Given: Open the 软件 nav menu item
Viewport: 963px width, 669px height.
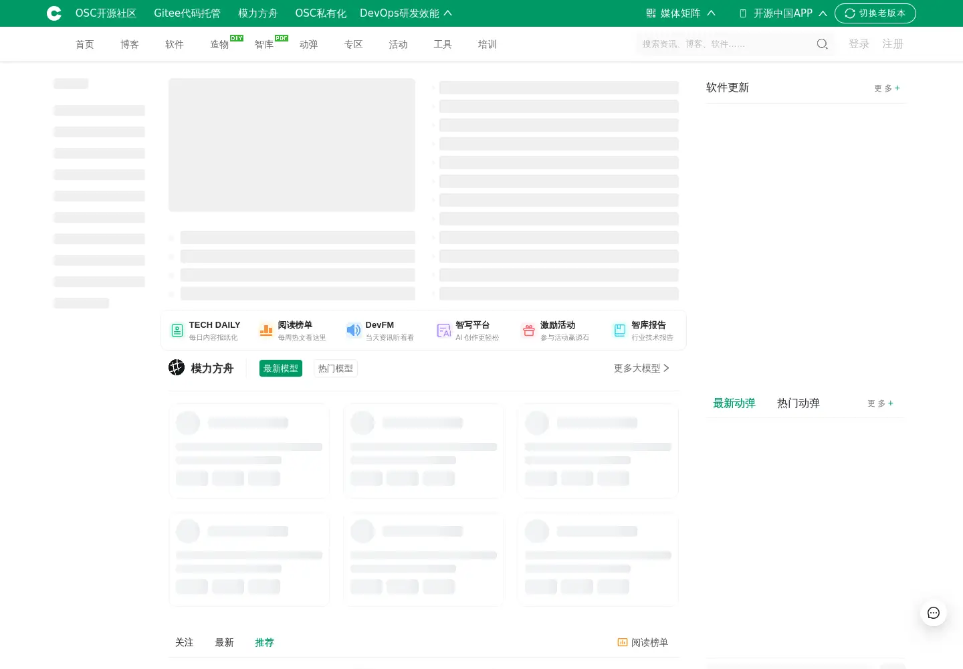Looking at the screenshot, I should click(x=175, y=44).
